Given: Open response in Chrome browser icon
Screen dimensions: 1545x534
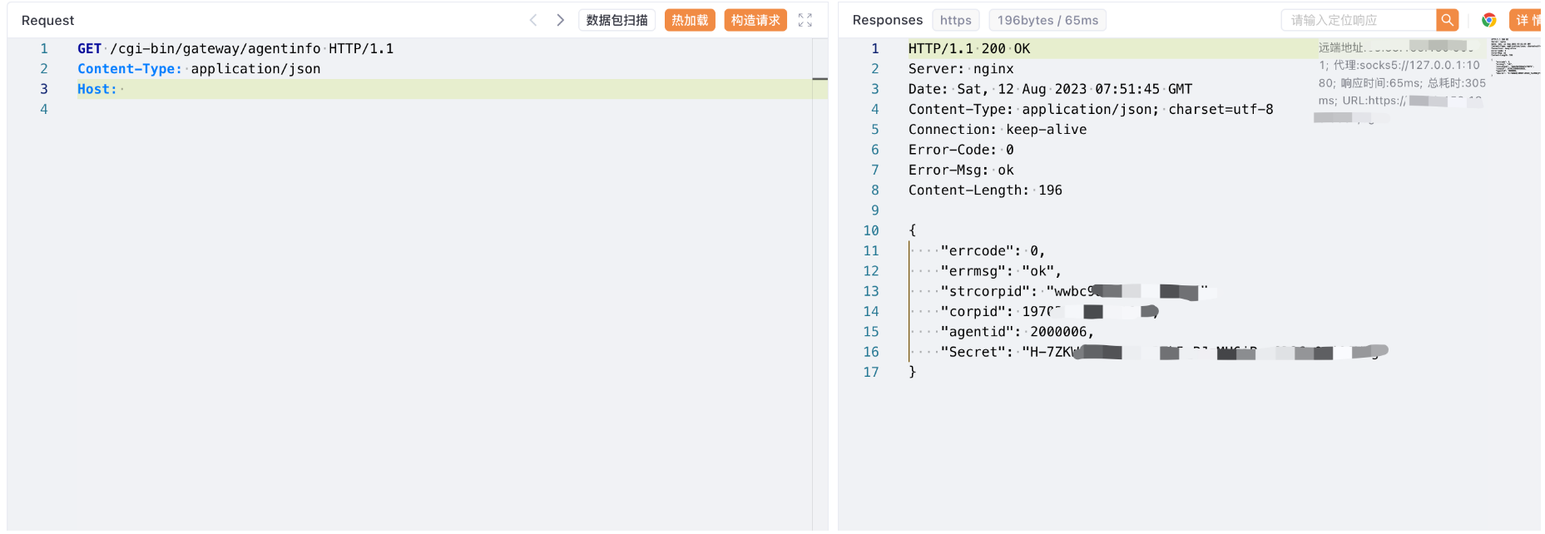Looking at the screenshot, I should point(1488,20).
